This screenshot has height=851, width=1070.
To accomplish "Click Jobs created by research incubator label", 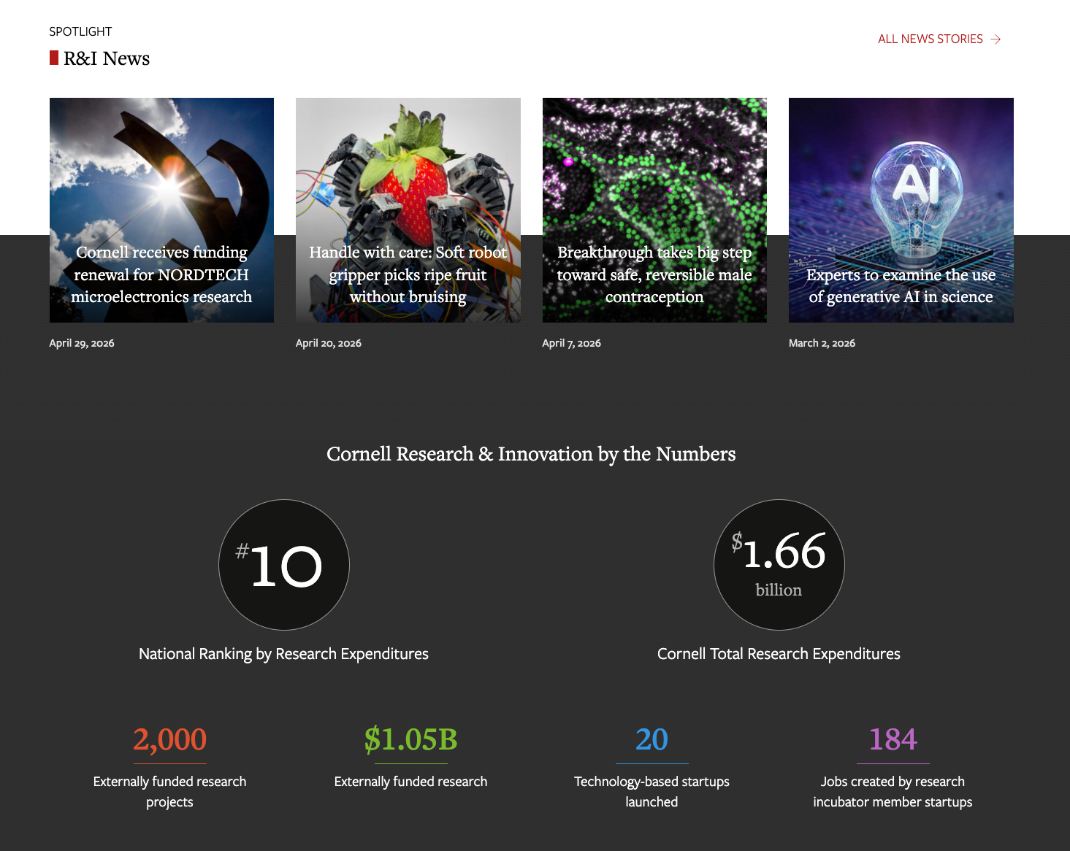I will (x=893, y=792).
